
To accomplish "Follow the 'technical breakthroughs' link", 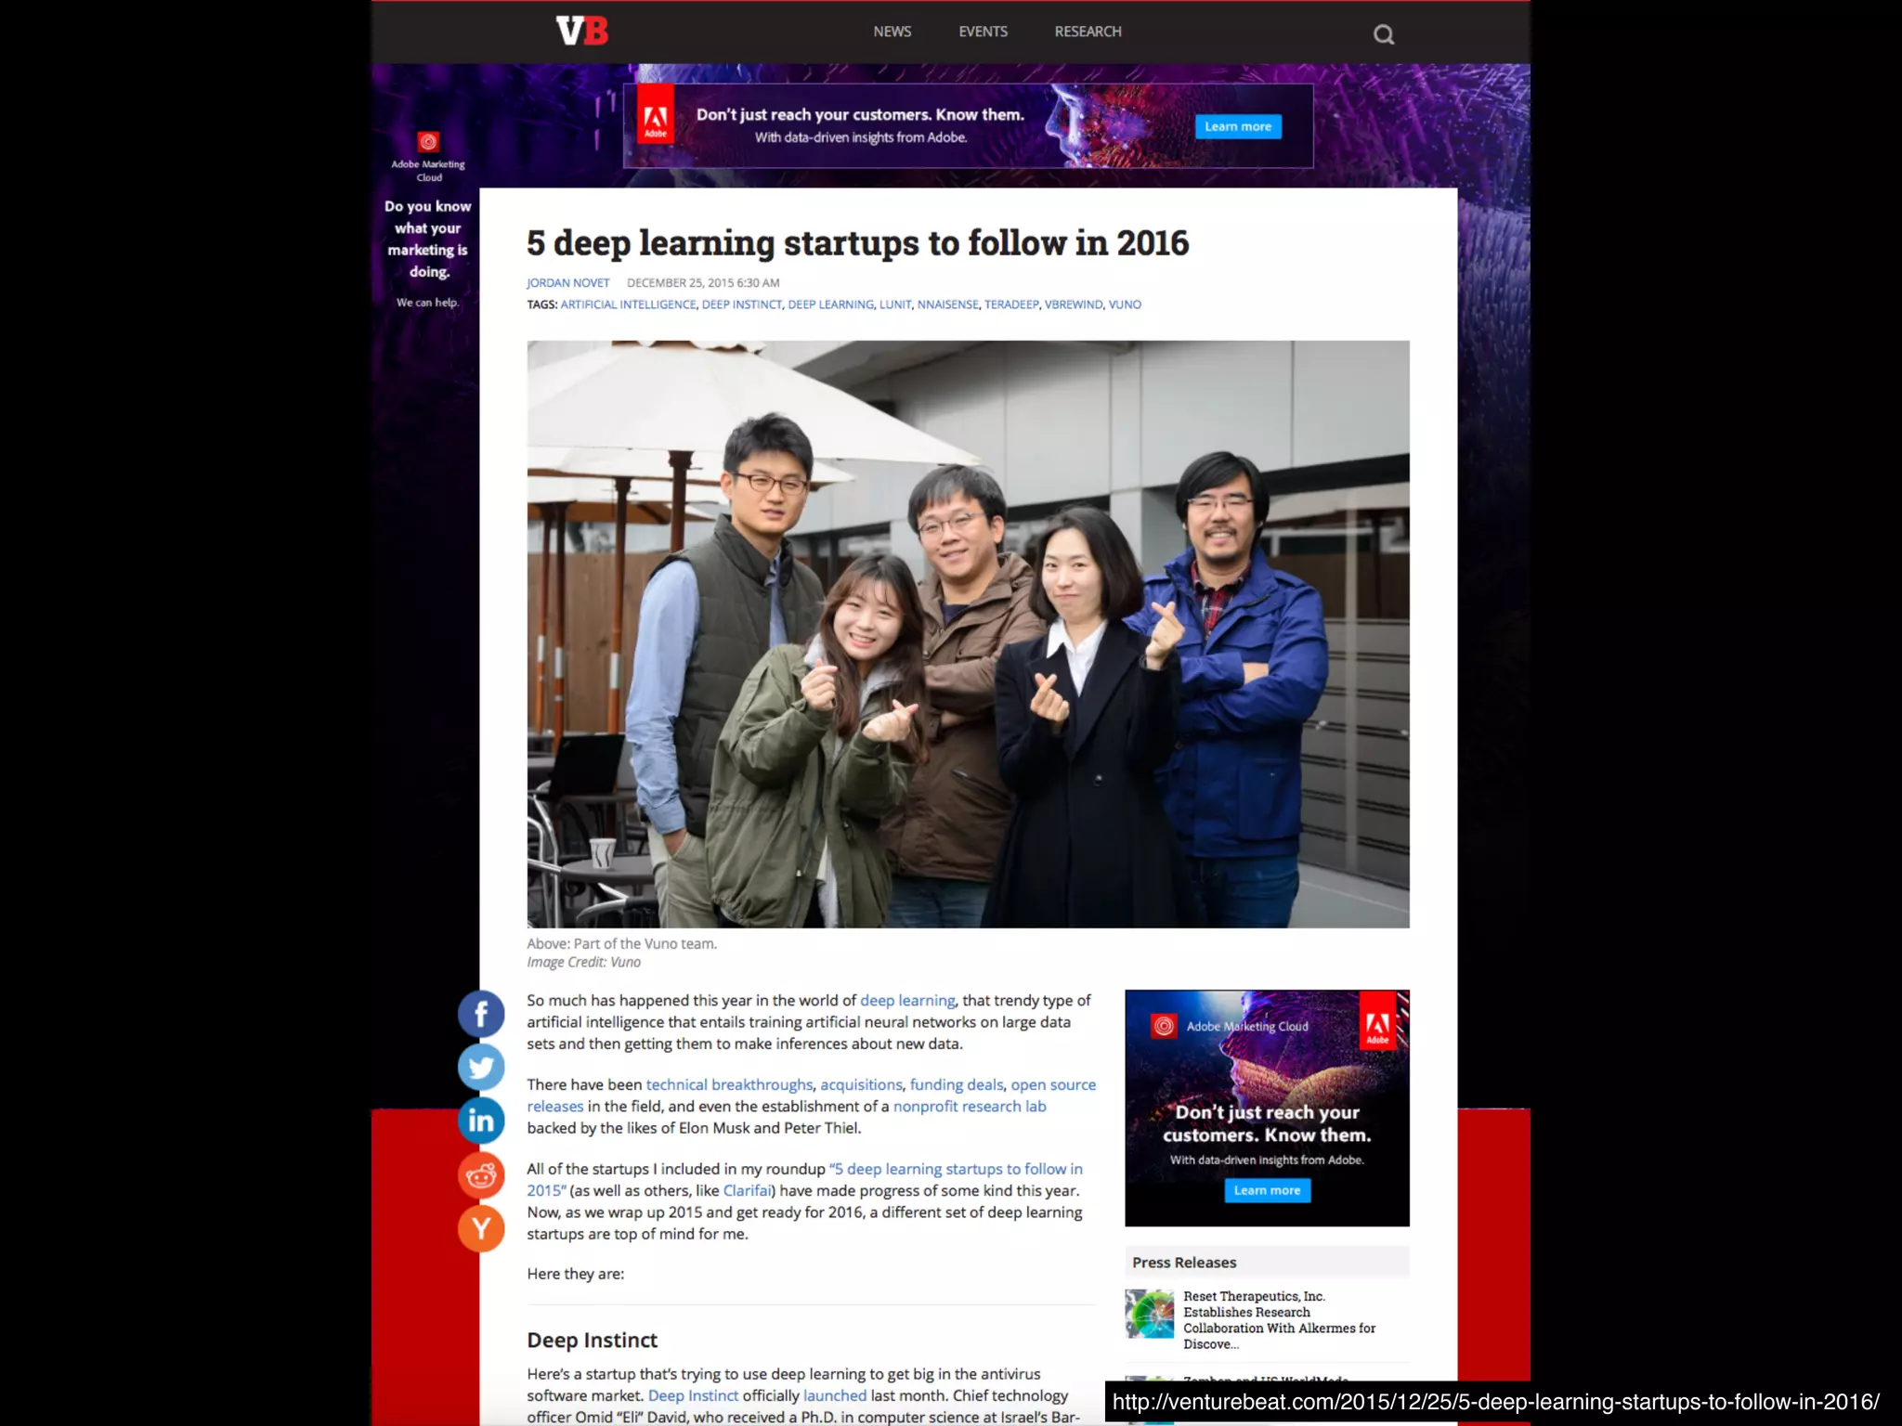I will (x=729, y=1084).
